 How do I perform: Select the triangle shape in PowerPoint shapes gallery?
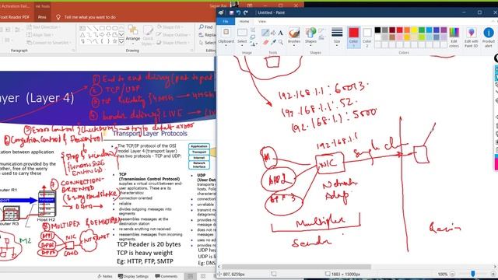coord(82,34)
